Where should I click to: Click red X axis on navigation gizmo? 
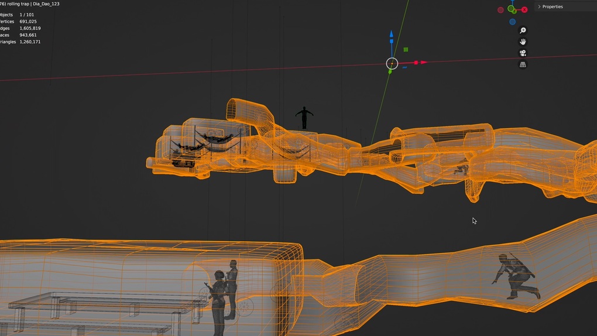coord(524,9)
